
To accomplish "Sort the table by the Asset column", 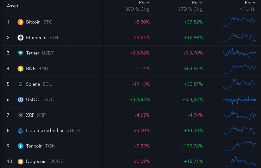I will 13,5.
